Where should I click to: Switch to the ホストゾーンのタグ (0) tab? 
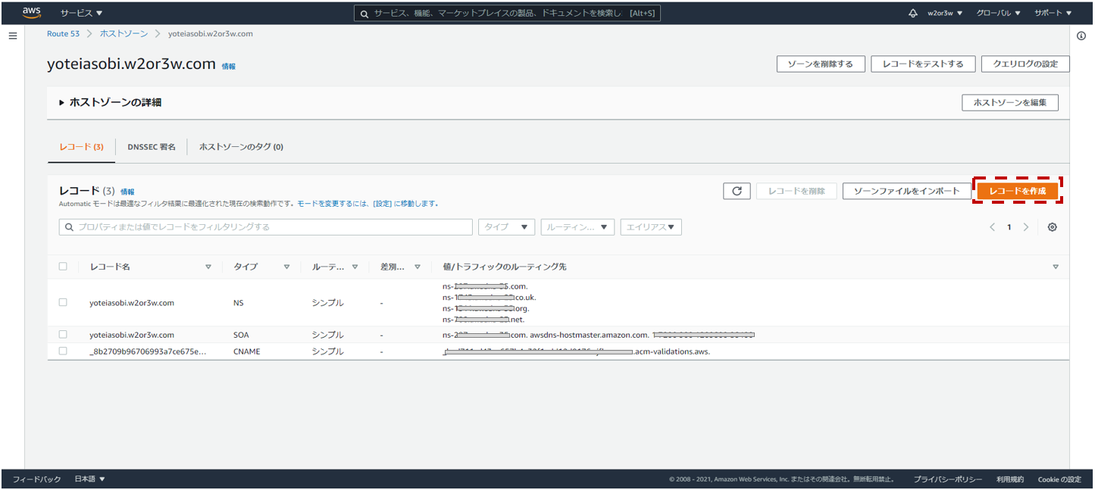(x=241, y=147)
